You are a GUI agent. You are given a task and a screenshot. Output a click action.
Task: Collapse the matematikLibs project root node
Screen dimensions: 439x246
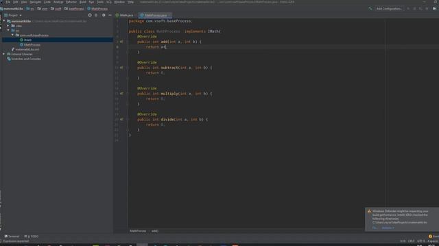tap(4, 21)
